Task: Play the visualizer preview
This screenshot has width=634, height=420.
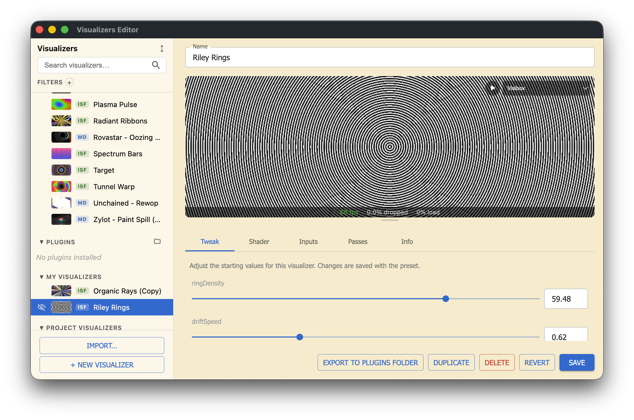Action: pyautogui.click(x=493, y=88)
